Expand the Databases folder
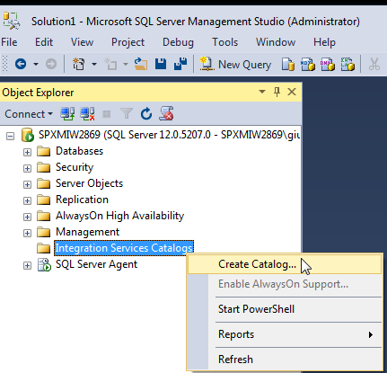The image size is (387, 373). (x=27, y=152)
